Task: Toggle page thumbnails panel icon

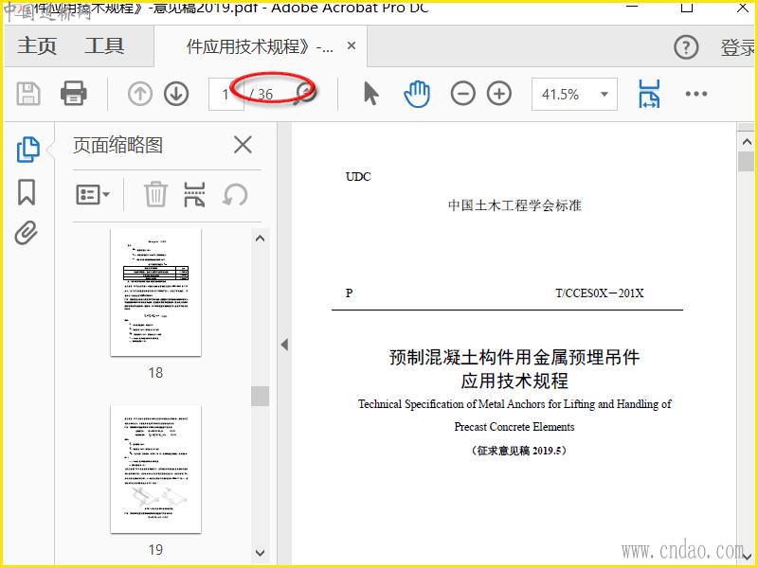Action: tap(28, 150)
